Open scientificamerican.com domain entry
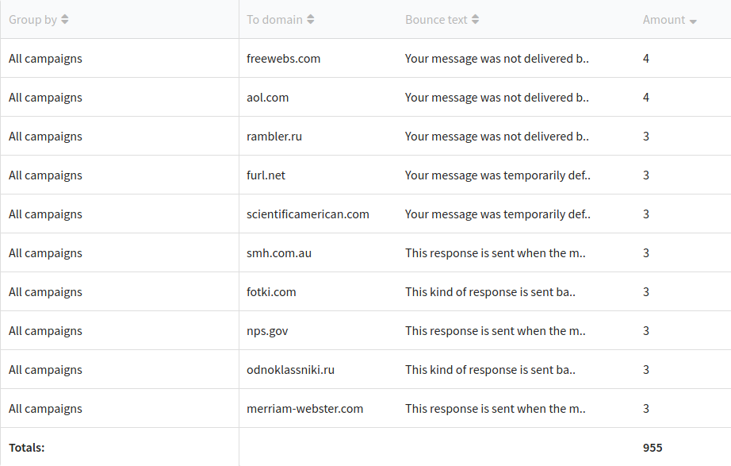The image size is (731, 466). [308, 214]
